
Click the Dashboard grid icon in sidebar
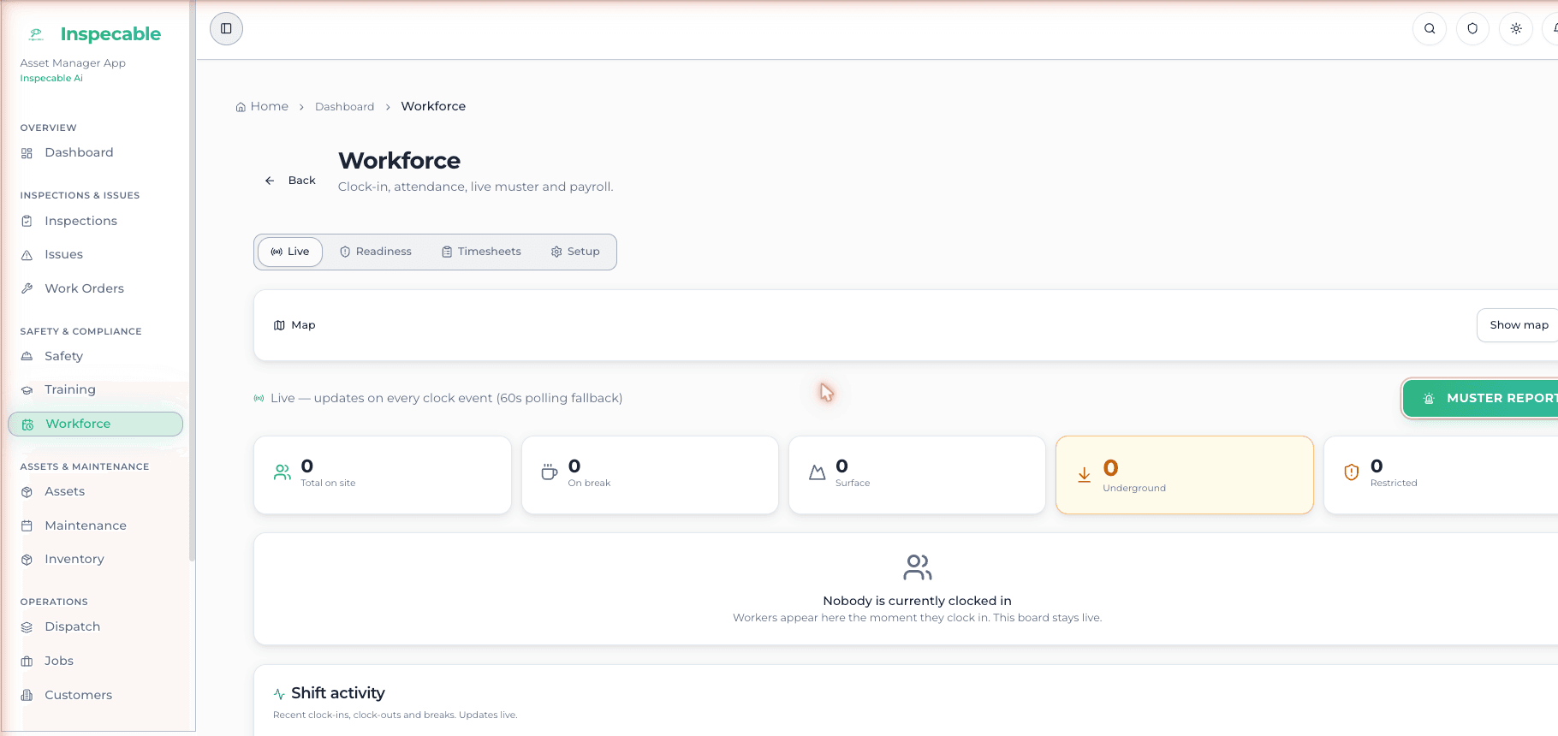click(27, 153)
